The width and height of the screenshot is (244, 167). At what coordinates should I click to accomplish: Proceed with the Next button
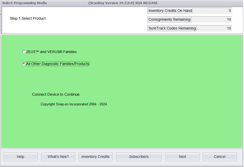point(182,157)
